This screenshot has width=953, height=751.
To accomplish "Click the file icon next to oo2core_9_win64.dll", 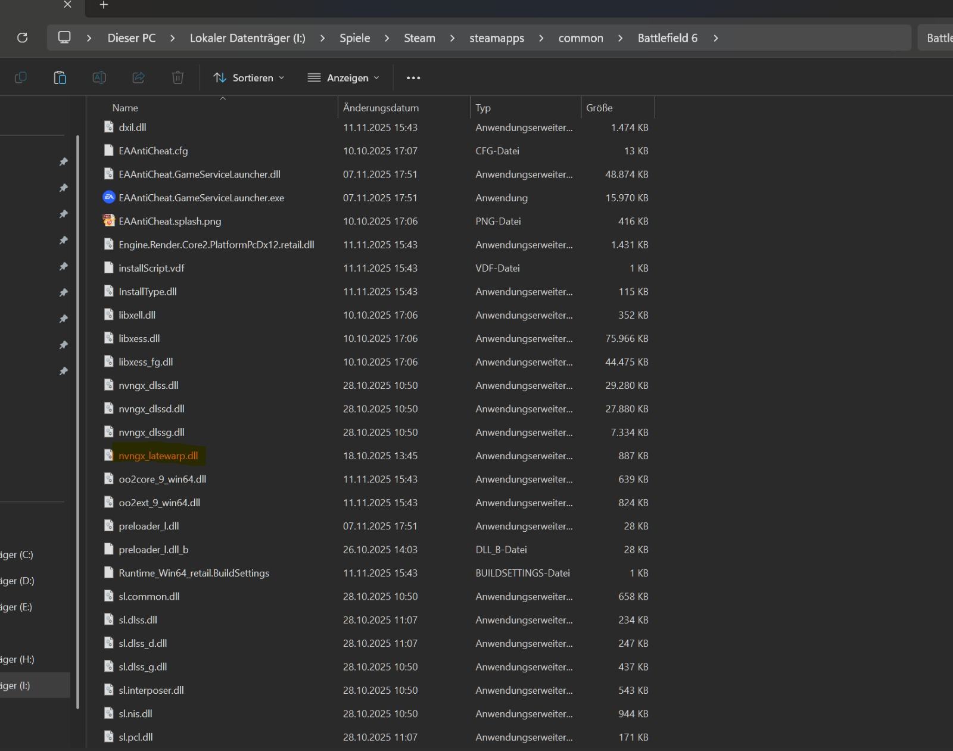I will pyautogui.click(x=108, y=479).
